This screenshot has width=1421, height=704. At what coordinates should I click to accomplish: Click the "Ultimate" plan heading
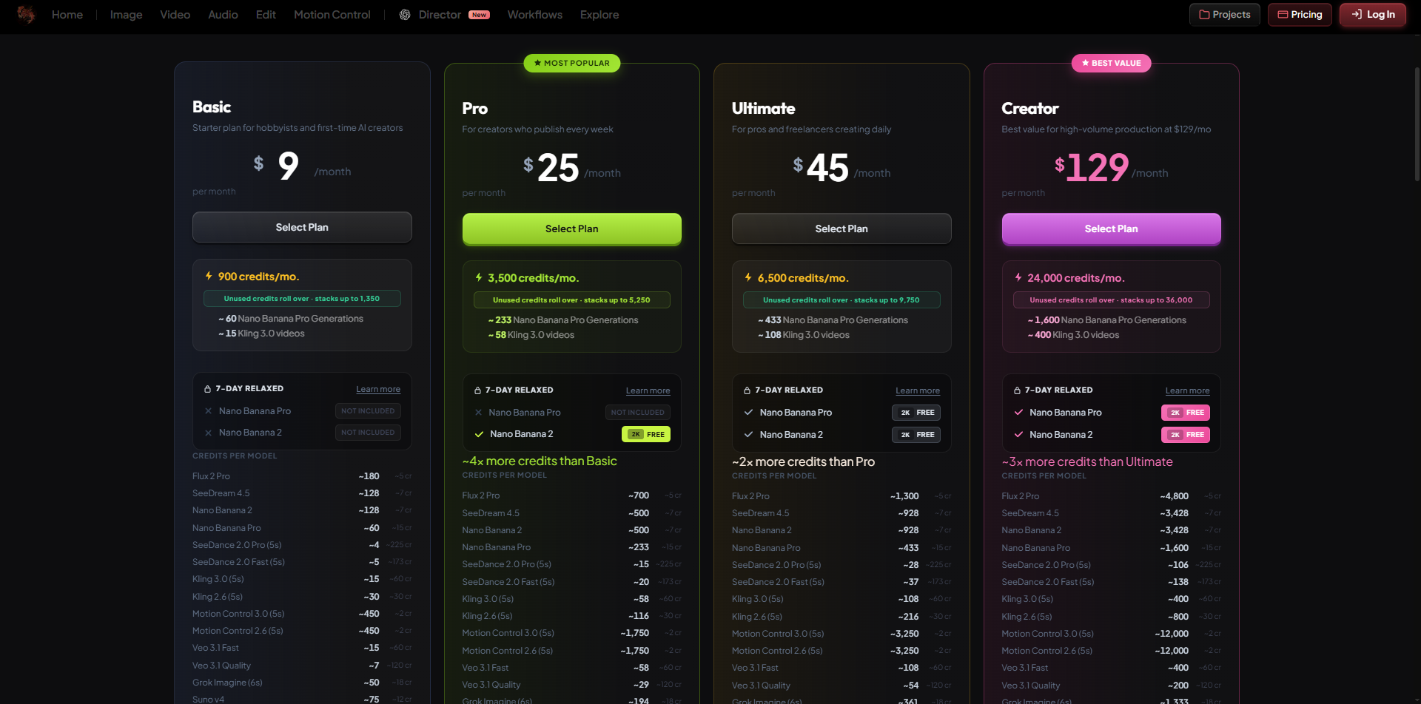coord(764,109)
